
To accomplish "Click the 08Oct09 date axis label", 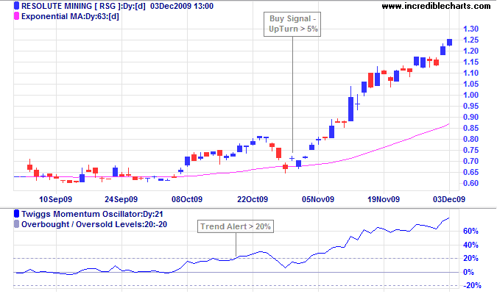I will click(x=187, y=199).
